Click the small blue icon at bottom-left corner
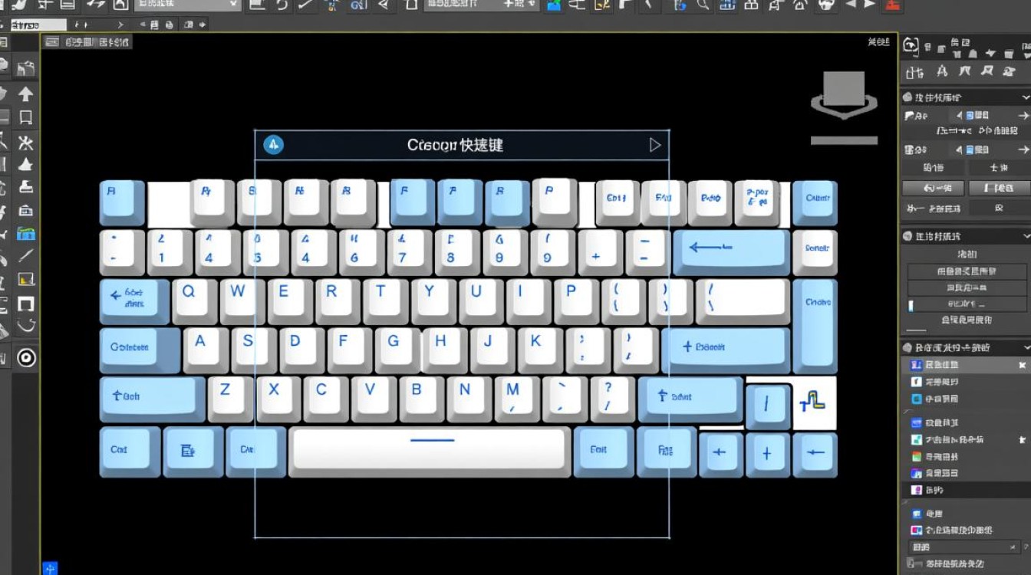 coord(50,568)
